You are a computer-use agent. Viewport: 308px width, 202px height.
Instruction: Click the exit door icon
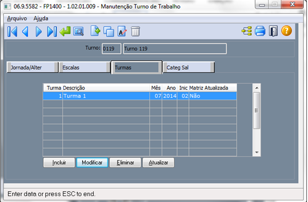click(x=273, y=31)
